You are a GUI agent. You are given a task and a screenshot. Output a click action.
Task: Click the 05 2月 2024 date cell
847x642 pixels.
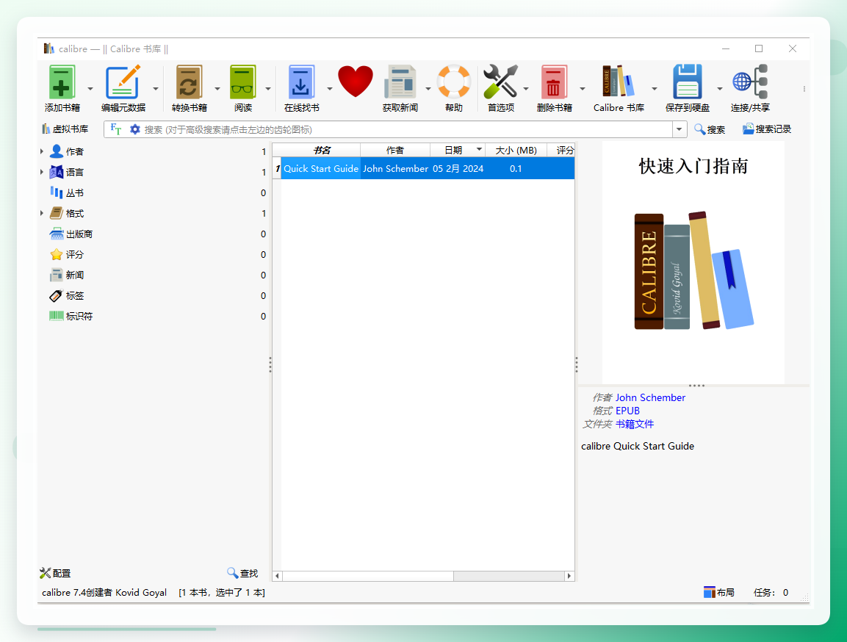click(x=458, y=168)
